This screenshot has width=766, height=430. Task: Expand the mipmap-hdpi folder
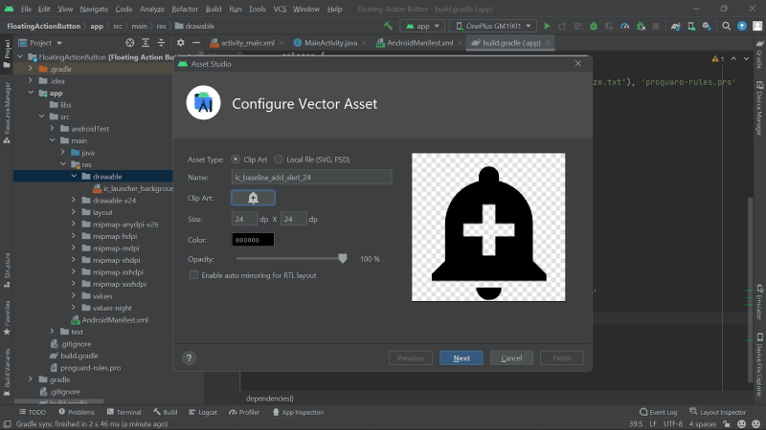tap(74, 236)
